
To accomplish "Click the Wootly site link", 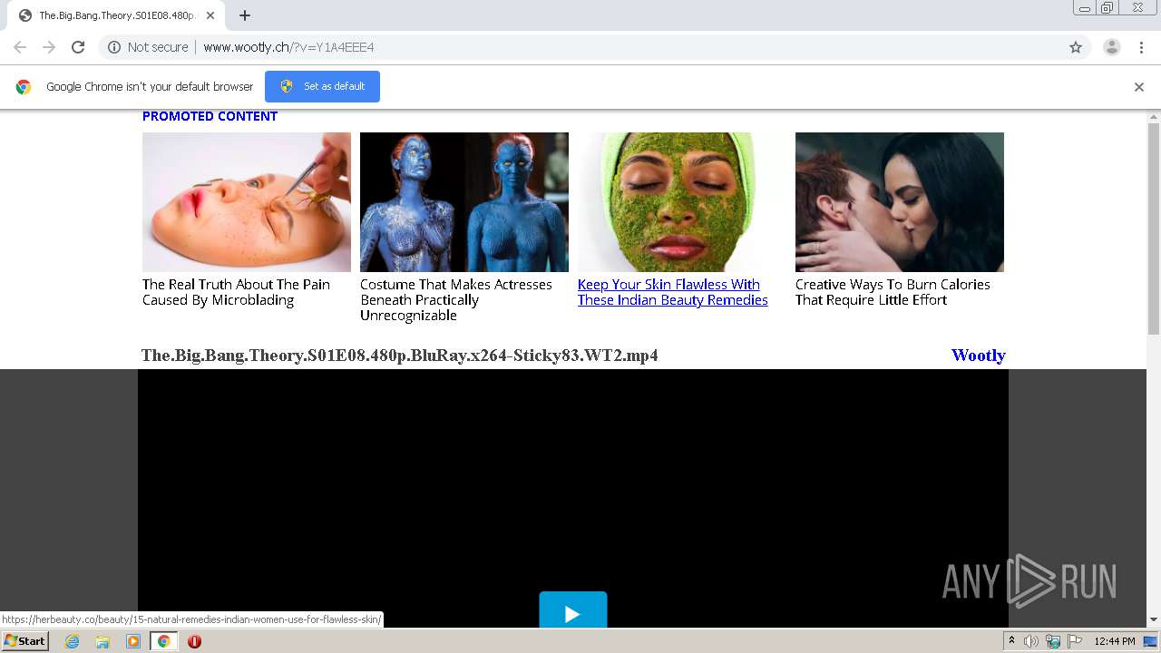I will click(x=978, y=356).
